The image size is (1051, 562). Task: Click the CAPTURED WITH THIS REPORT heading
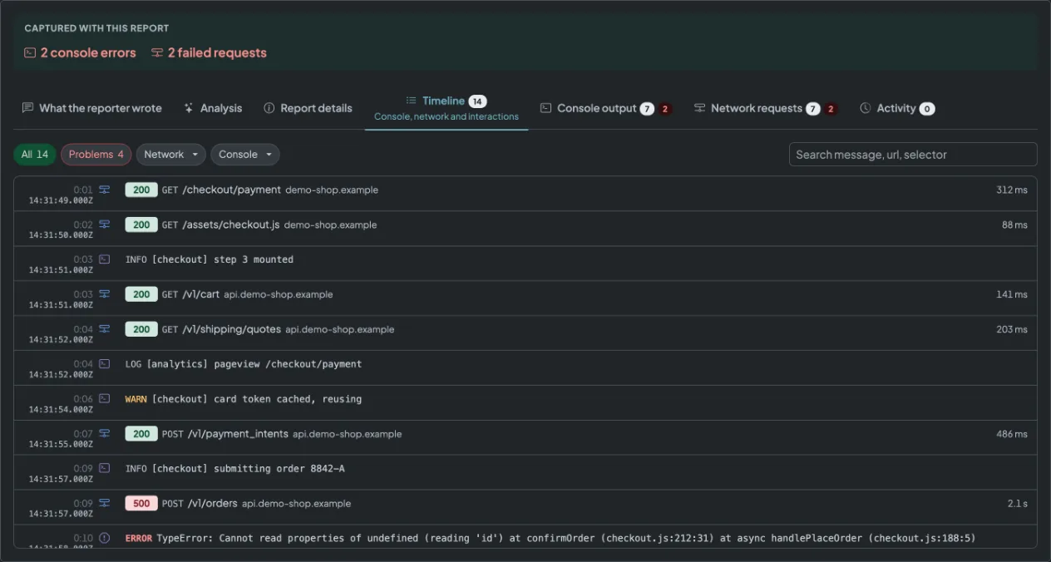(96, 28)
